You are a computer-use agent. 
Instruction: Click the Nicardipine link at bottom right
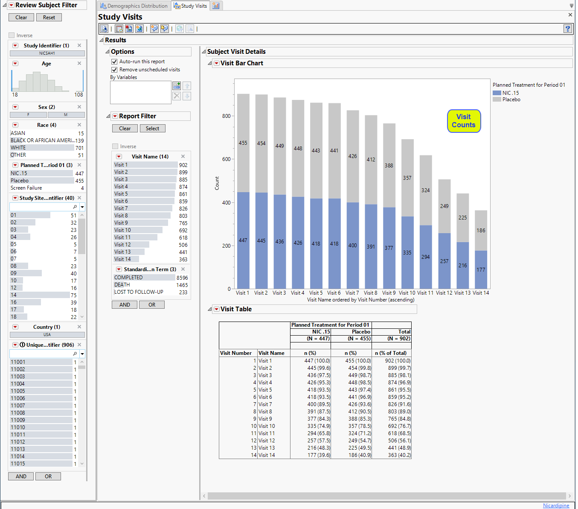point(556,506)
